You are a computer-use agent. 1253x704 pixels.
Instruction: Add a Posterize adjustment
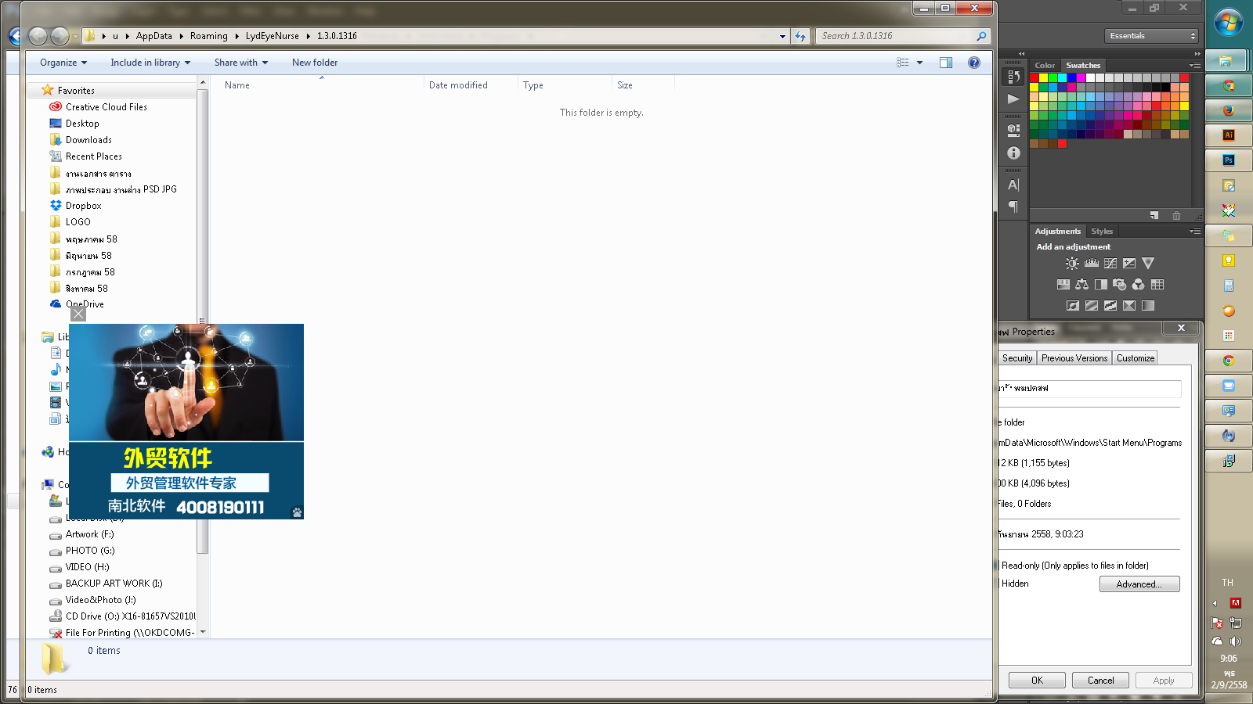1091,306
